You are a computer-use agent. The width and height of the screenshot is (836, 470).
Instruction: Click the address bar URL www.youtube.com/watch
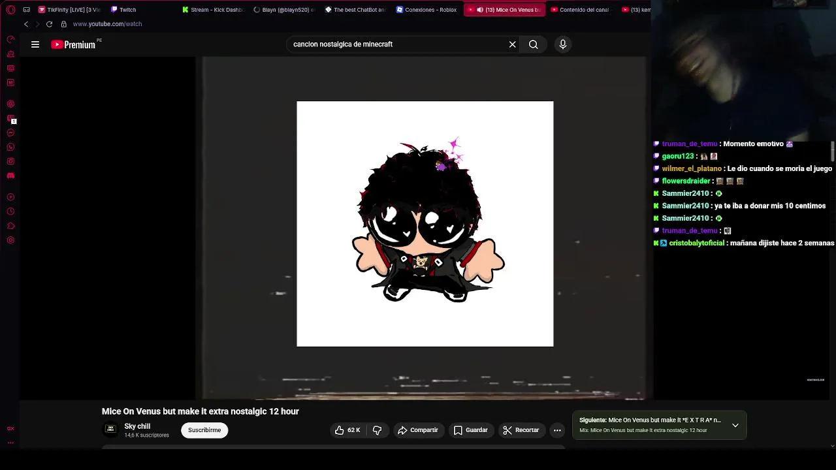tap(107, 24)
